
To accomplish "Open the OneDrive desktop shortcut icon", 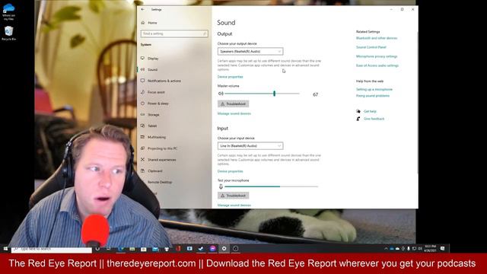I will click(8, 11).
